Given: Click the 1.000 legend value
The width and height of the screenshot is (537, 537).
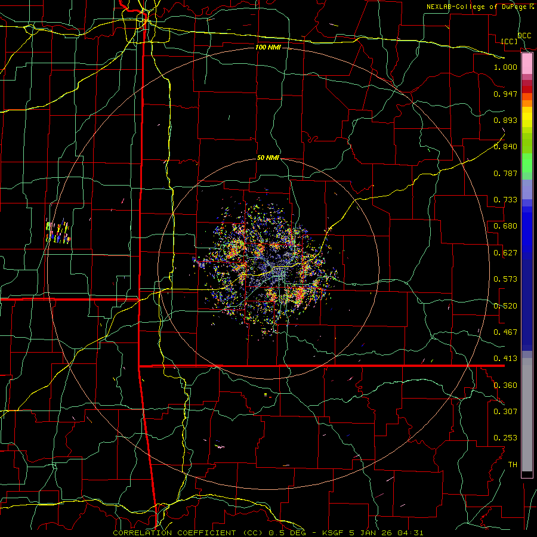Looking at the screenshot, I should (505, 67).
